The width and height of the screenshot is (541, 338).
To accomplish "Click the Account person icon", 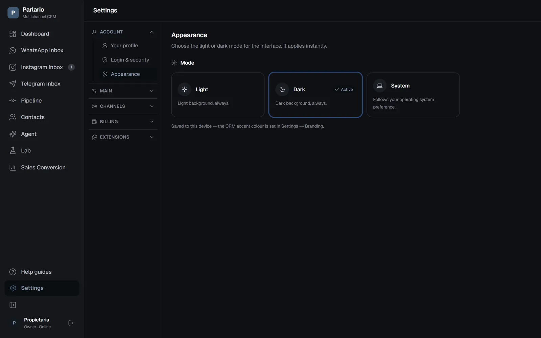I will [x=94, y=32].
